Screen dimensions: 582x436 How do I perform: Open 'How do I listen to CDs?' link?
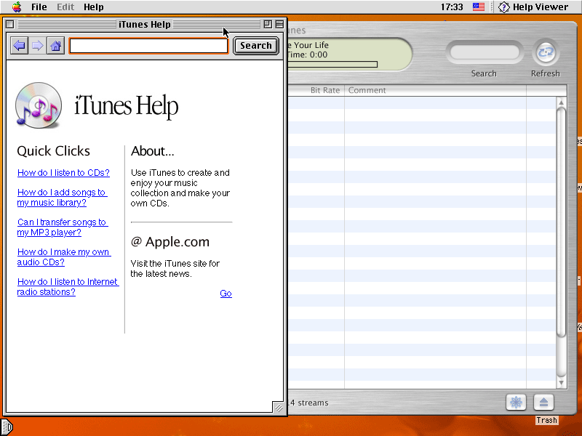click(x=63, y=173)
